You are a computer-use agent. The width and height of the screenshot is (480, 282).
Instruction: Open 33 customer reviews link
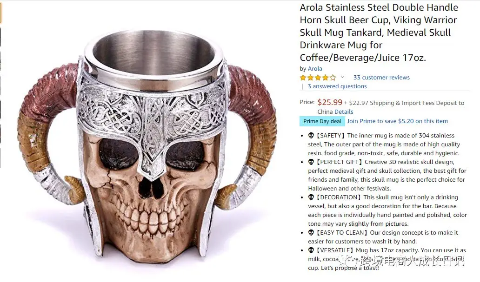[381, 78]
